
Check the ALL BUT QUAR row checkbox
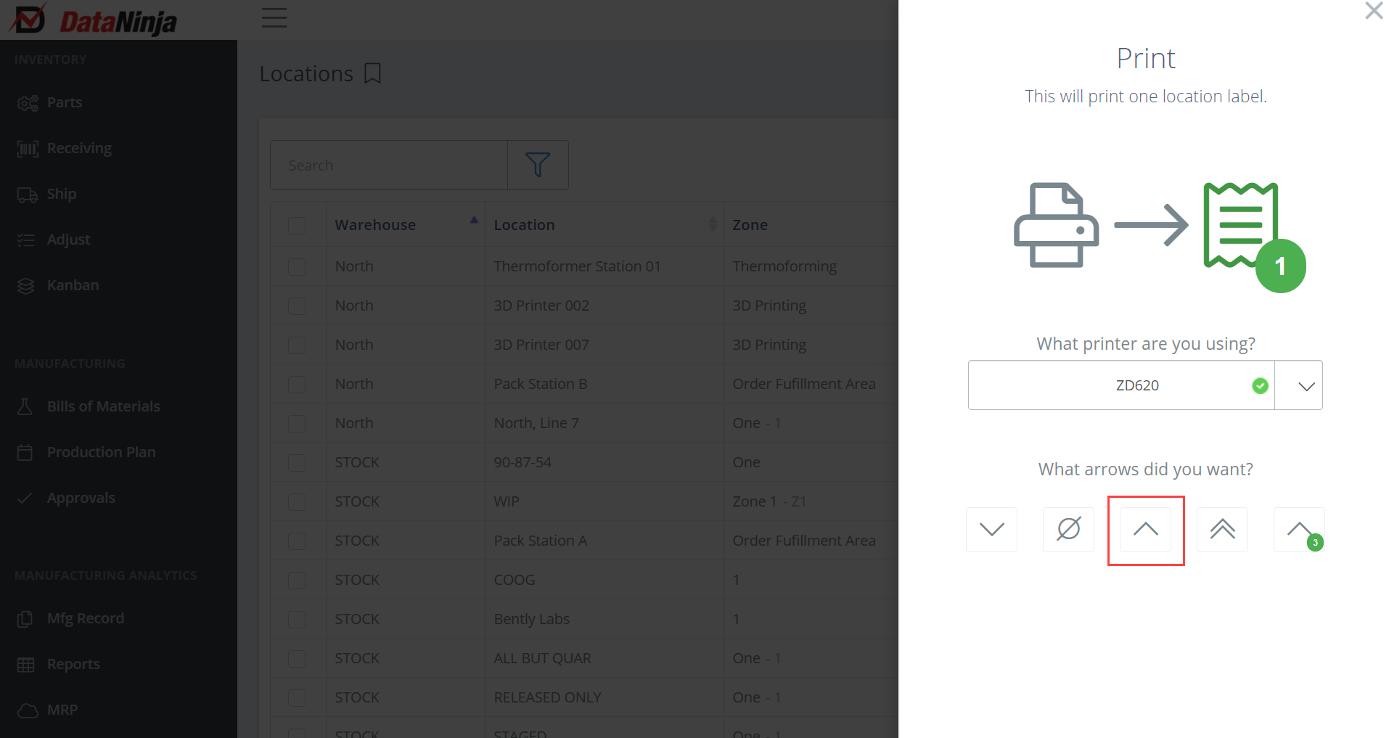coord(297,658)
